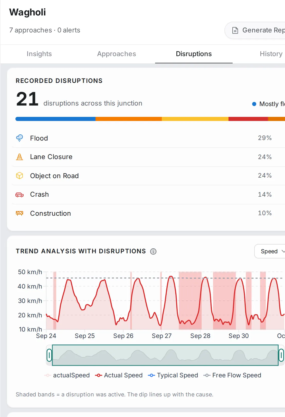Viewport: 285px width, 417px height.
Task: Click the Wagholi junction title
Action: tap(27, 12)
